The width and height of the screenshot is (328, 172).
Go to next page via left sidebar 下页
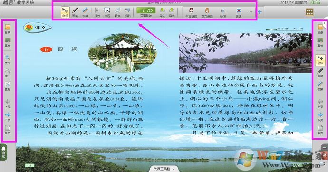click(x=8, y=116)
